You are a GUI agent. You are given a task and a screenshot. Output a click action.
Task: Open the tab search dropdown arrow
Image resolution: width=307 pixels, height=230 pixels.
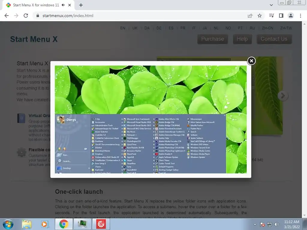coord(271,5)
